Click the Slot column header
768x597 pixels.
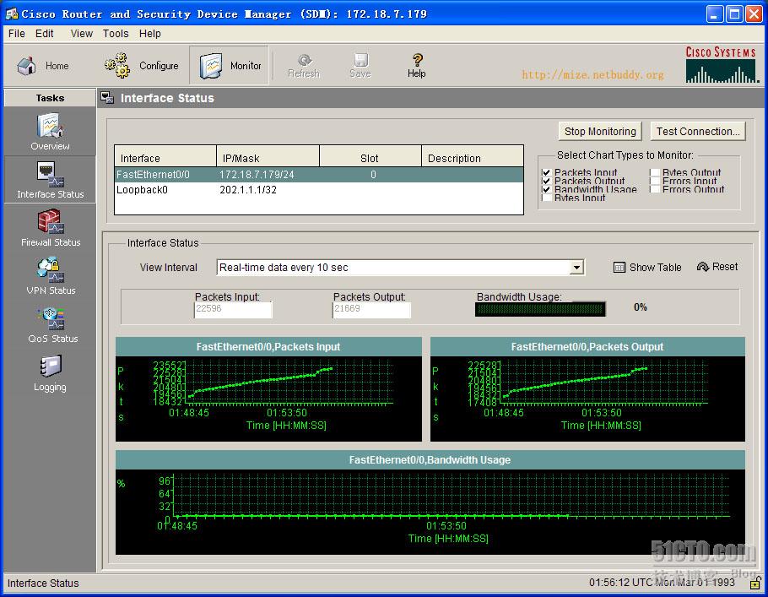pyautogui.click(x=370, y=158)
